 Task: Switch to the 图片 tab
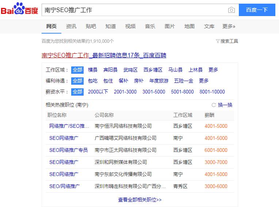click(170, 26)
